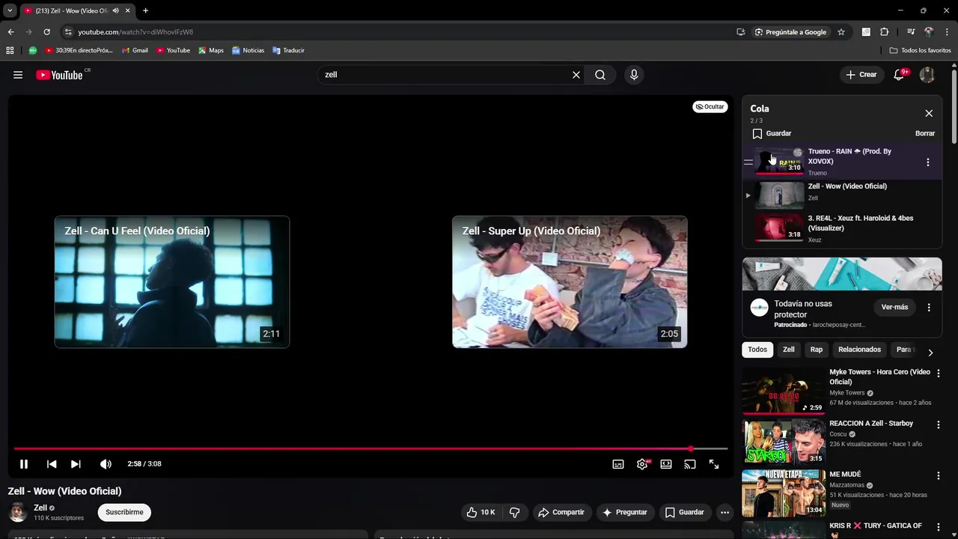Image resolution: width=958 pixels, height=539 pixels.
Task: Open the account avatar menu
Action: point(927,75)
